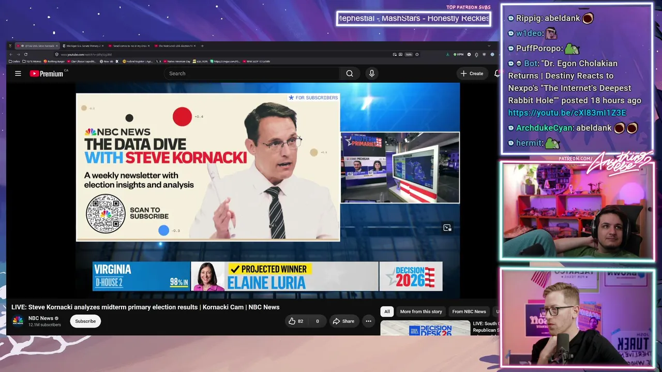Screen dimensions: 662x372
Task: Open more actions three-dot menu under video
Action: 368,321
